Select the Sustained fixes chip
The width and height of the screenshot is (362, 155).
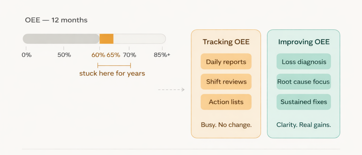[304, 102]
